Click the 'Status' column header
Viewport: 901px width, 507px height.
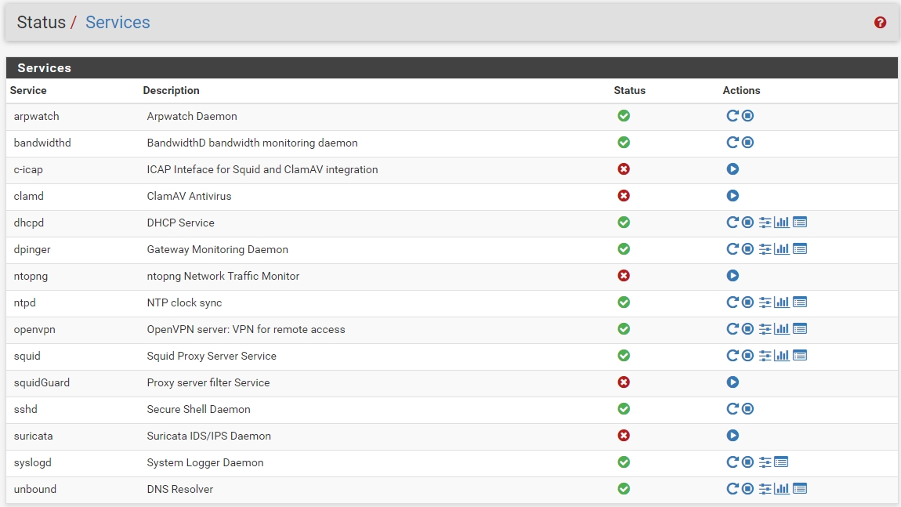pos(629,90)
